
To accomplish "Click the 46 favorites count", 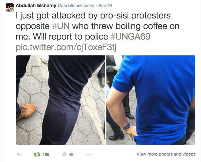I will coord(71,154).
